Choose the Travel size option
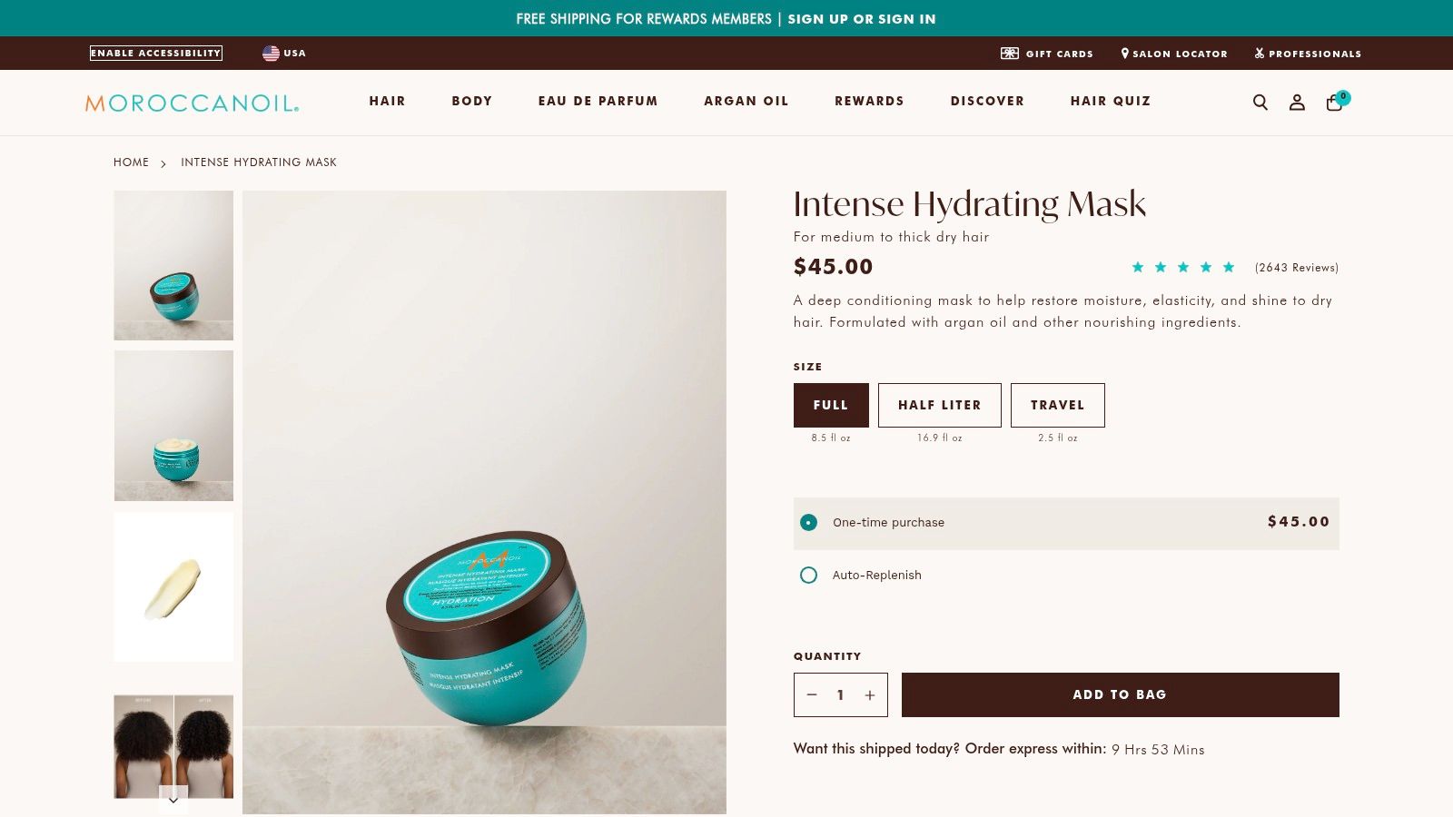 click(x=1058, y=405)
